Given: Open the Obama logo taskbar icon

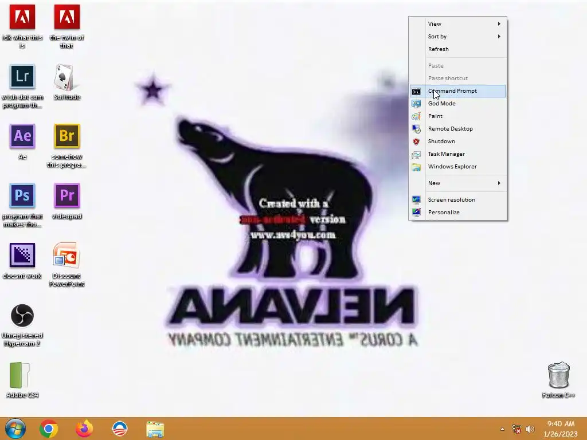Looking at the screenshot, I should 120,429.
